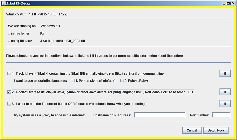Click the Java version text 1.8.0_202-b08
237x140 pixels.
74,41
